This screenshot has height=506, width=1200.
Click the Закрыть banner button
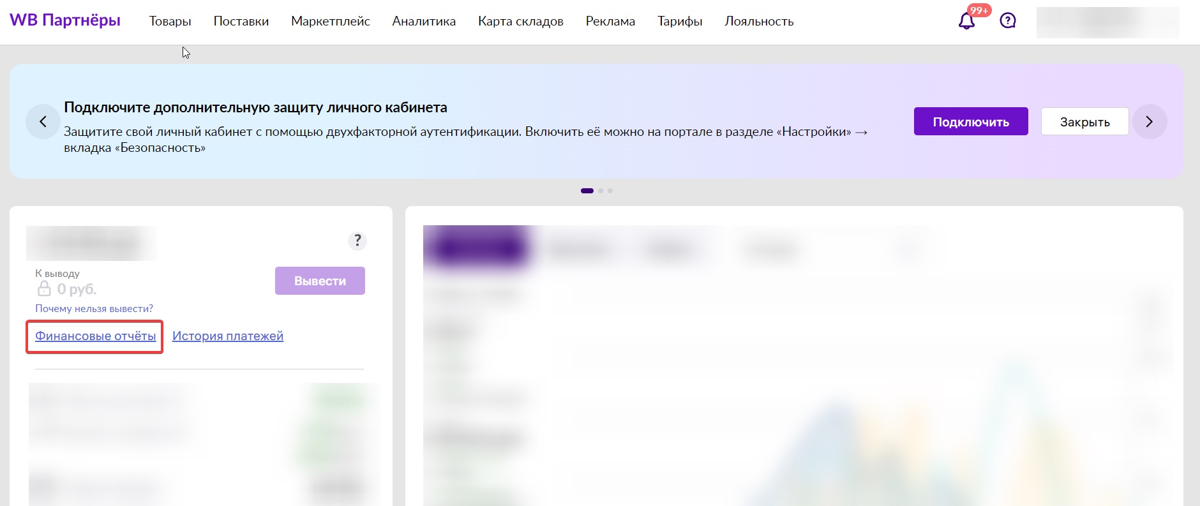[x=1085, y=121]
